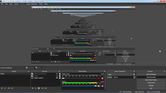Click the LIVE stream indicator icon

click(x=121, y=92)
